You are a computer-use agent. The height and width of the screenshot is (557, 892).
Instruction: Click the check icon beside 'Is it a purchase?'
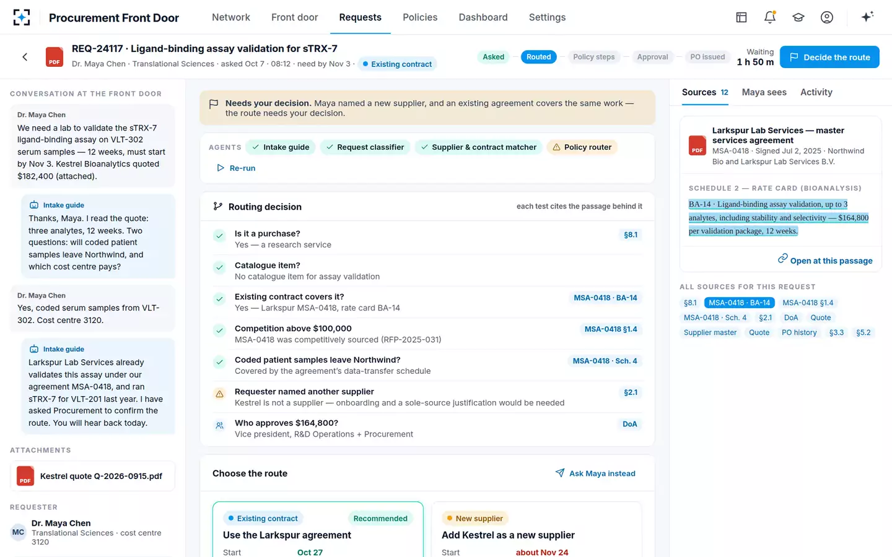coord(219,235)
